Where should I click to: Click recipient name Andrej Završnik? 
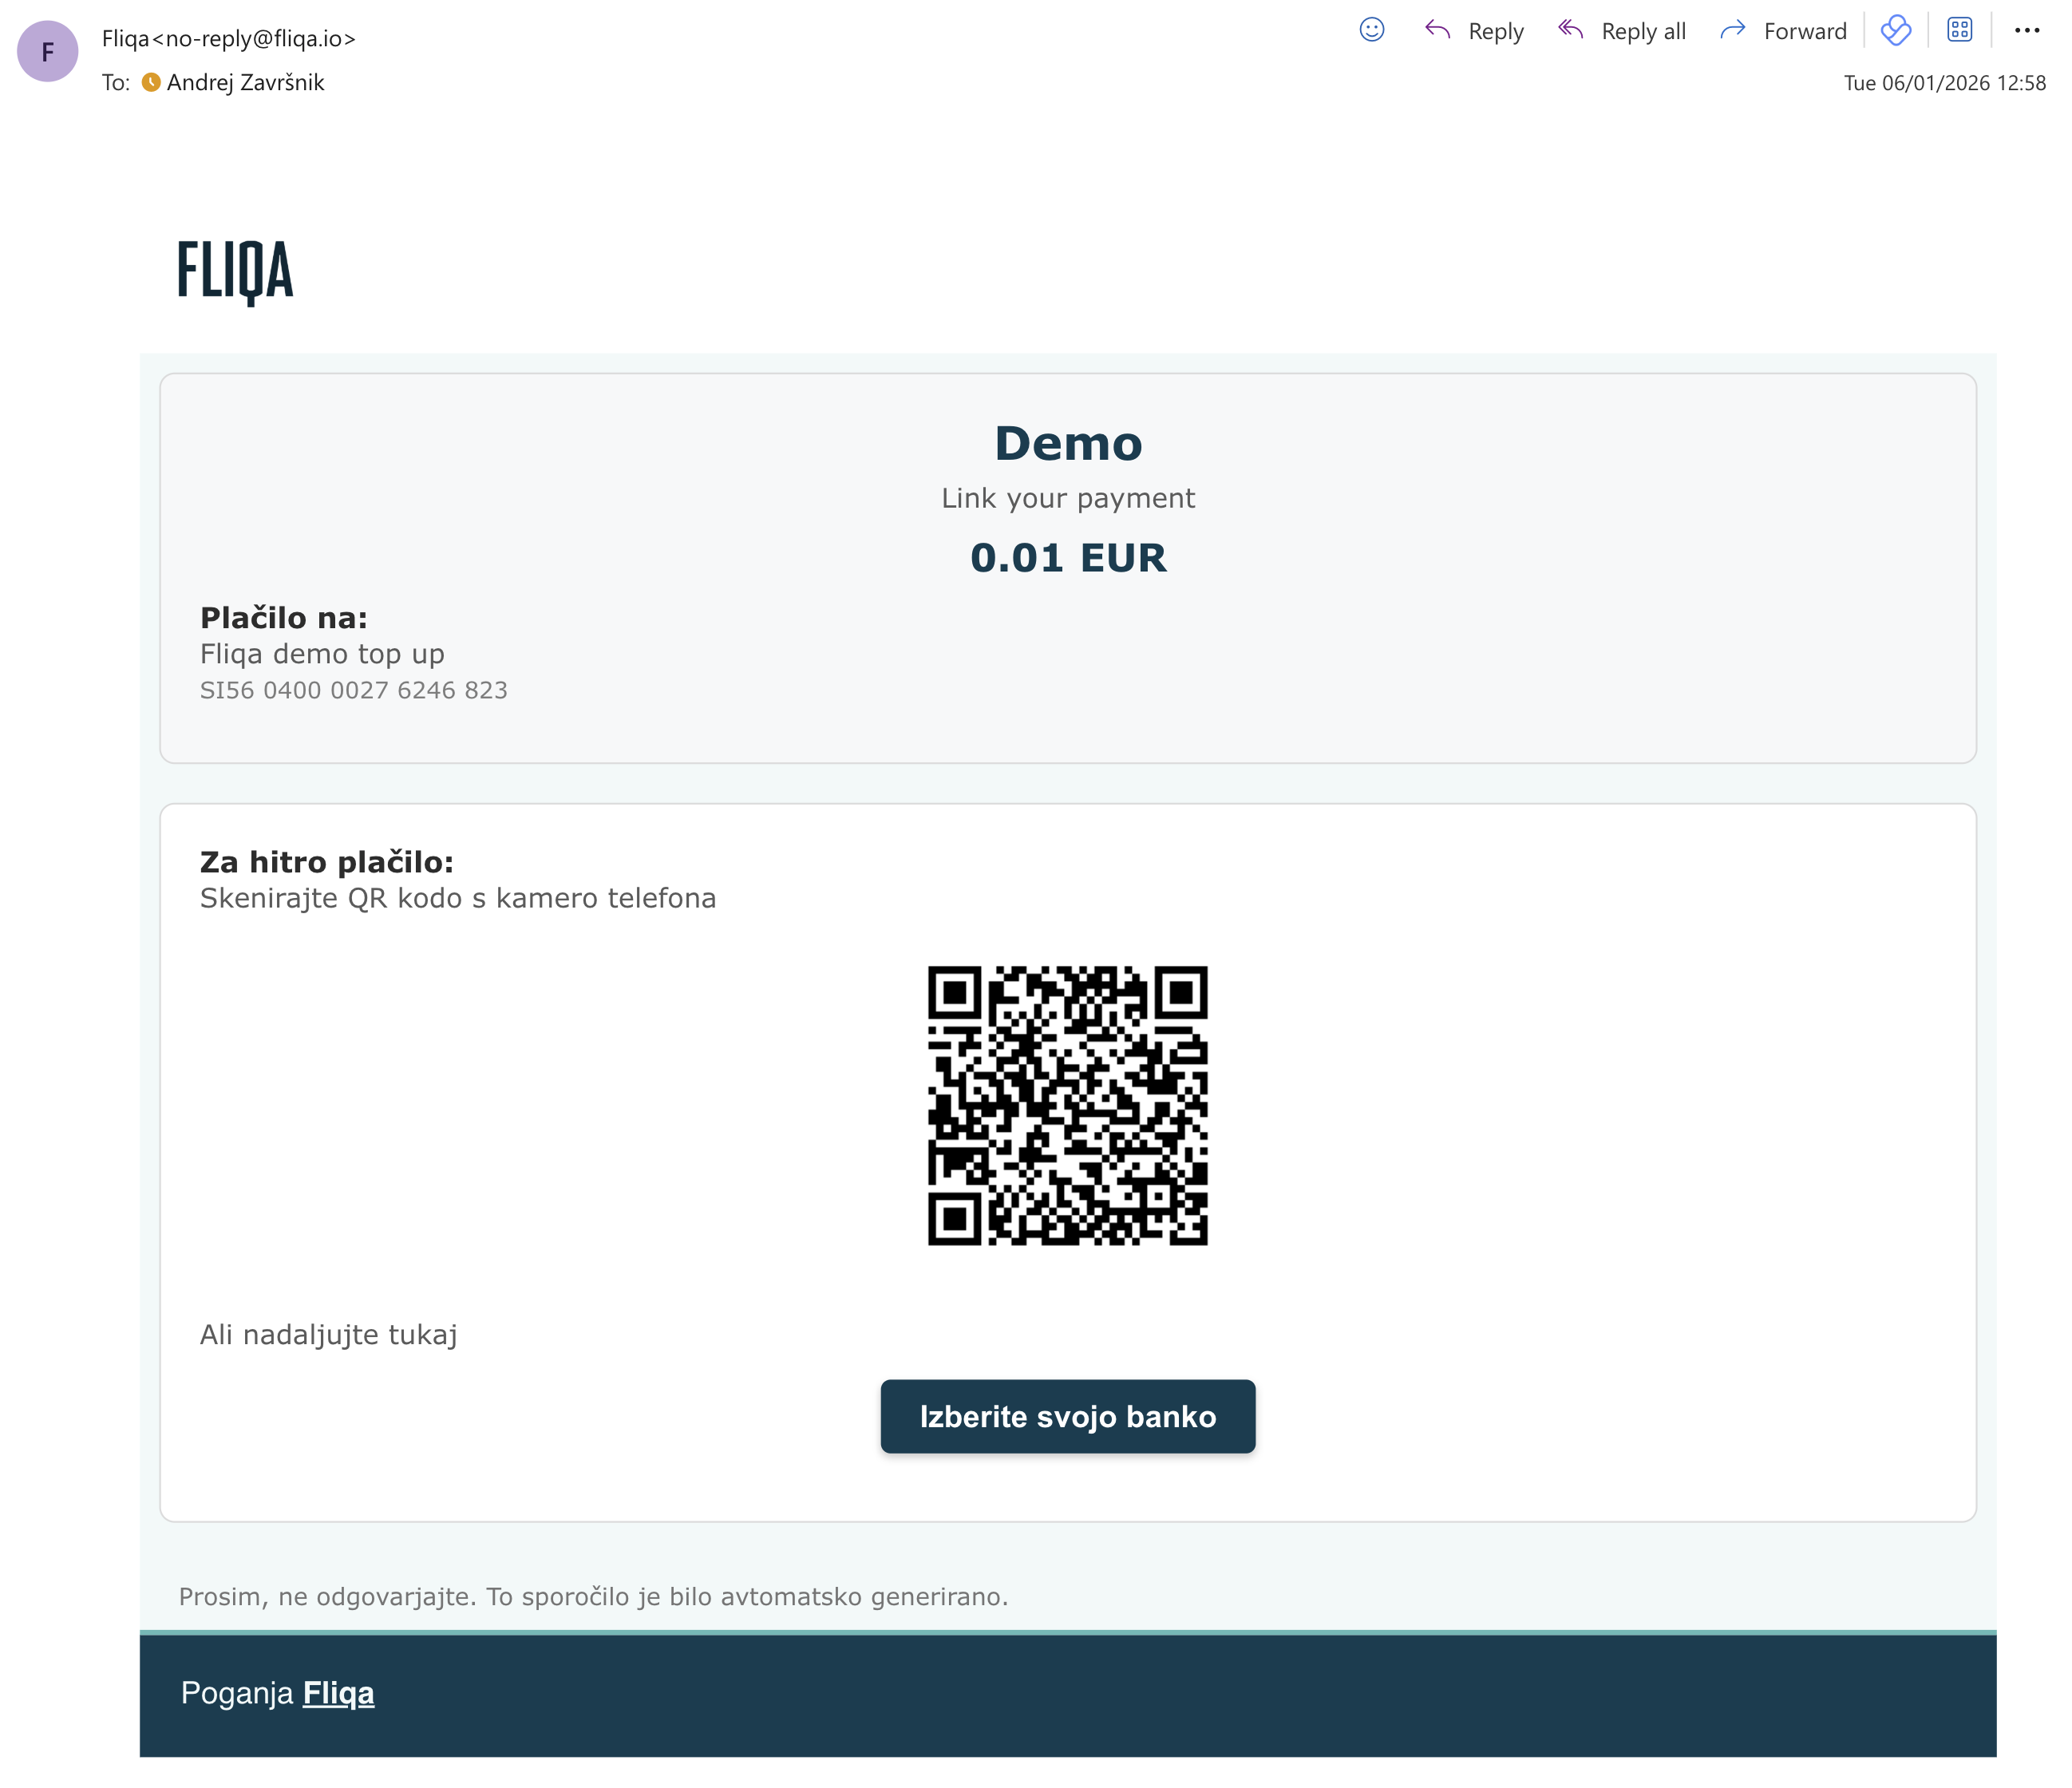[245, 83]
